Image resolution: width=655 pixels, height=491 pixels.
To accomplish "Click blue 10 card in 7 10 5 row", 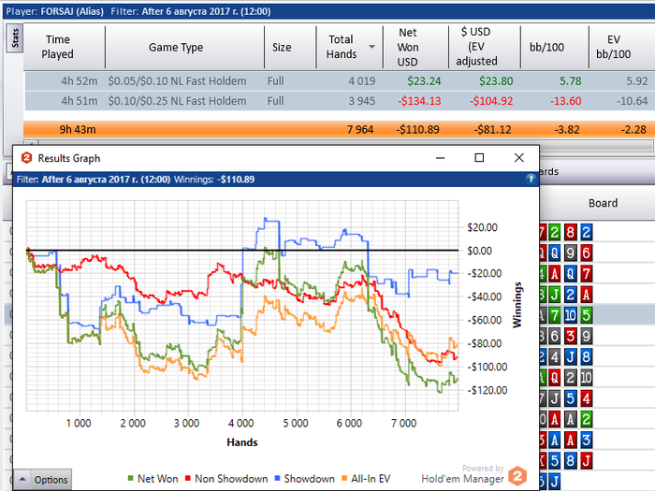I will click(570, 315).
